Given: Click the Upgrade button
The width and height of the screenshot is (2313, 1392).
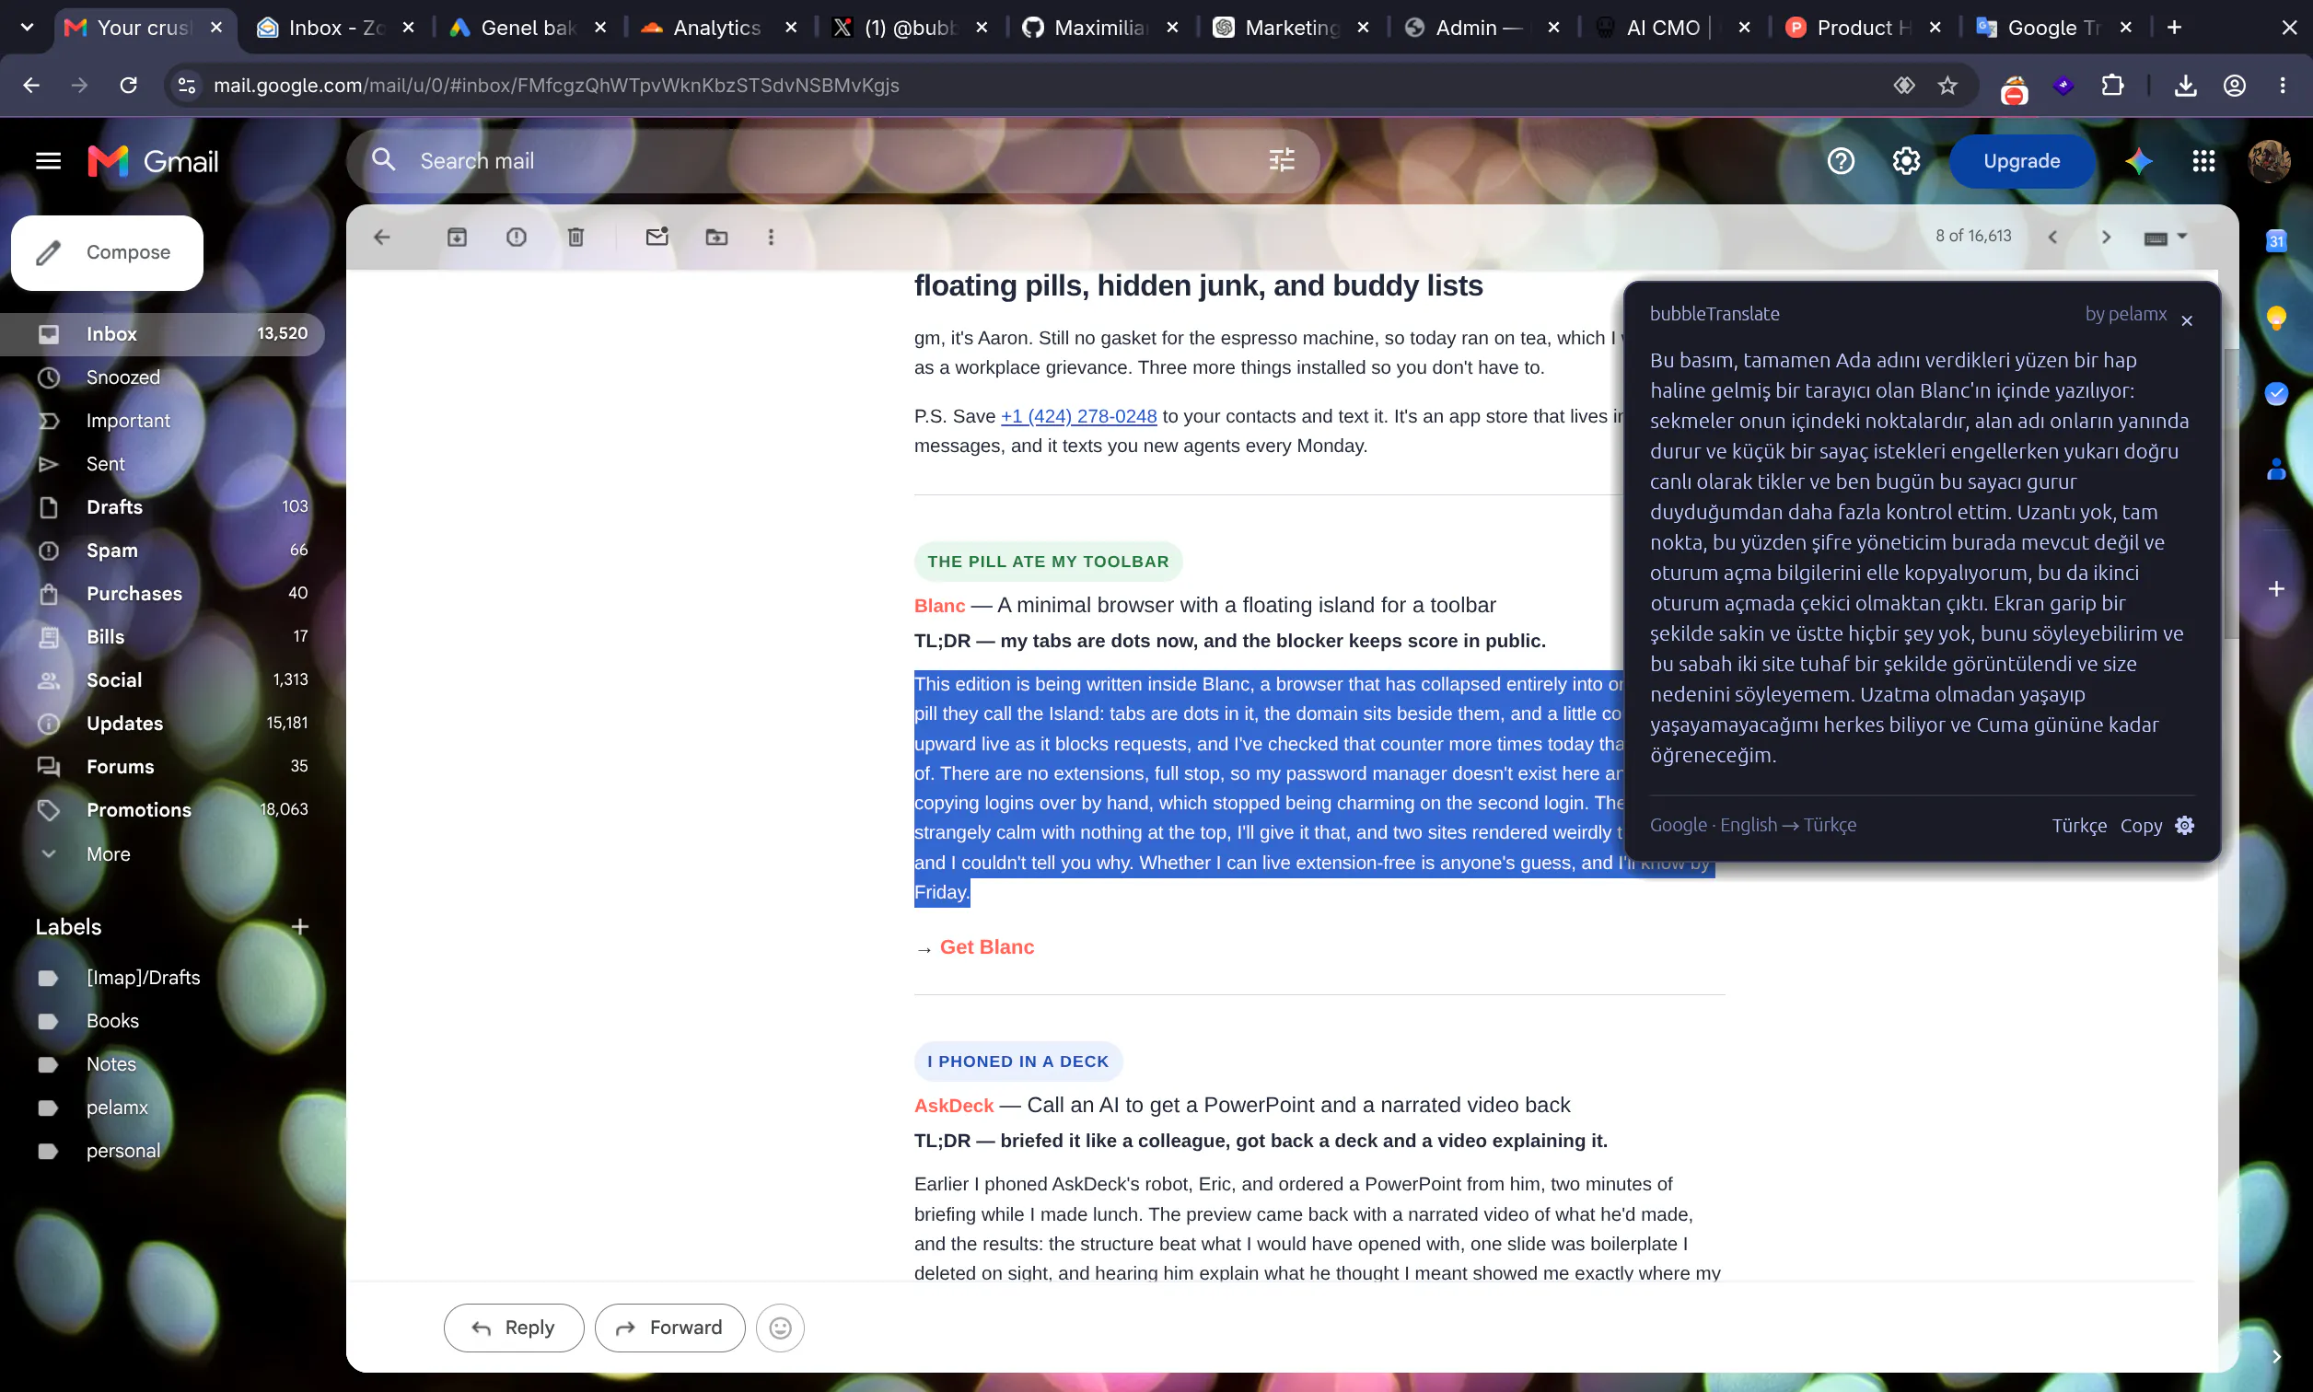Looking at the screenshot, I should (x=2021, y=161).
